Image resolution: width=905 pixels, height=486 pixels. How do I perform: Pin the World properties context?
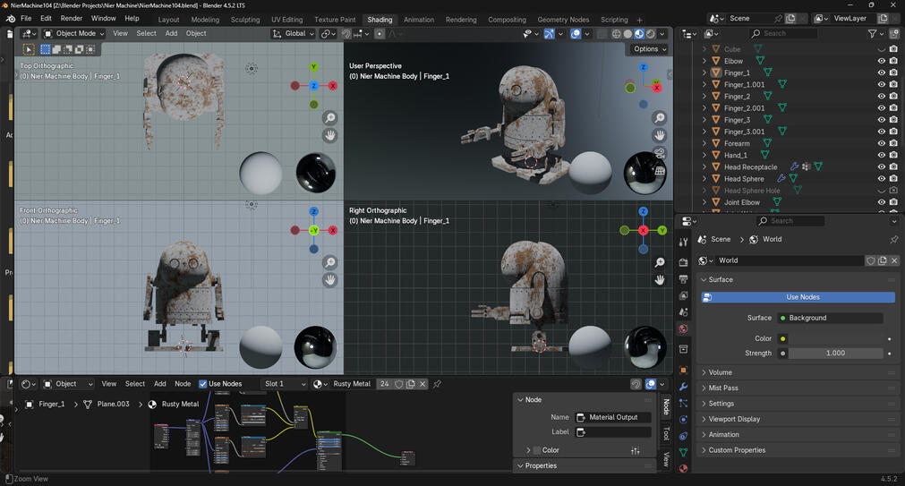pyautogui.click(x=893, y=240)
